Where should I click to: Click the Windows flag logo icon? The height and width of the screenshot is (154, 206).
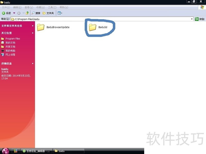202,7
